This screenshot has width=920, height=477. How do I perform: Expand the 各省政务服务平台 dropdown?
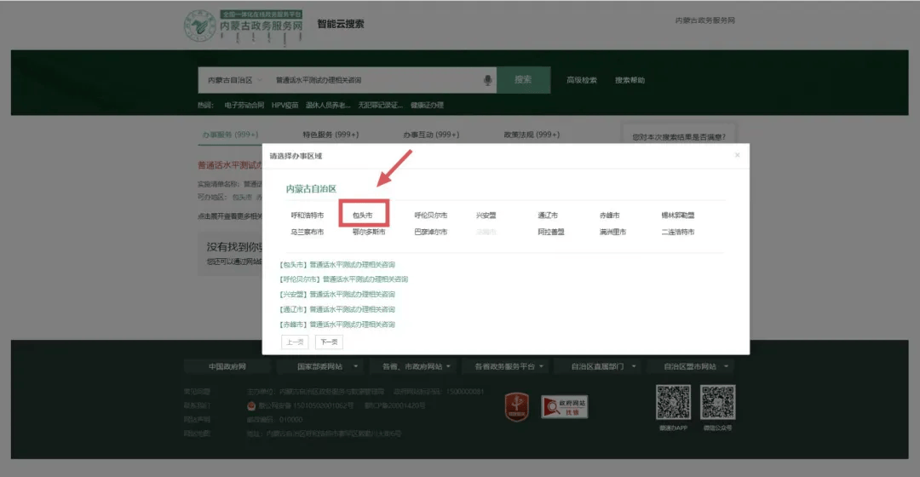tap(509, 366)
